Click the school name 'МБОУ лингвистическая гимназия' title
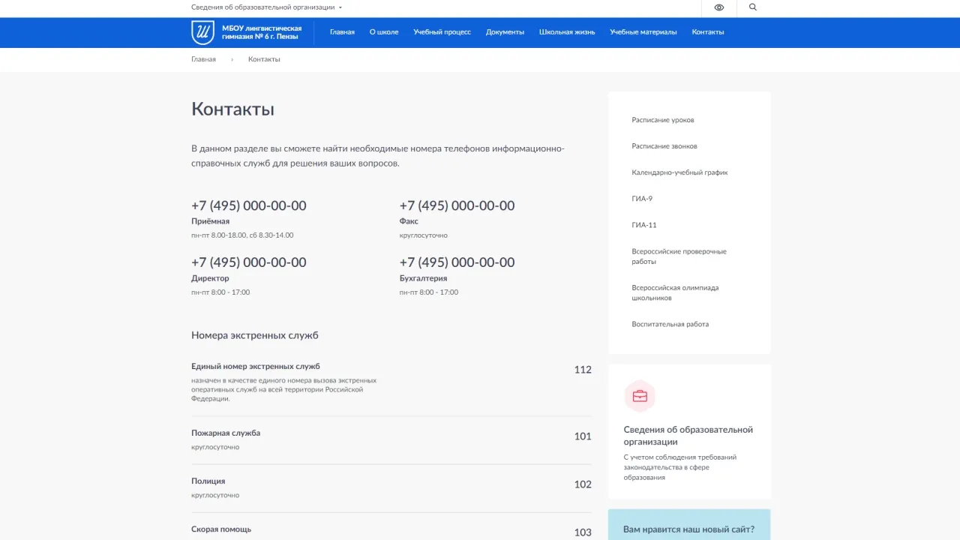Image resolution: width=960 pixels, height=540 pixels. (262, 32)
